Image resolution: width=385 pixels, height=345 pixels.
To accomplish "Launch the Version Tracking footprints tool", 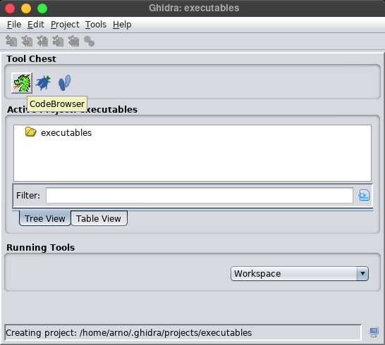I will coord(65,83).
